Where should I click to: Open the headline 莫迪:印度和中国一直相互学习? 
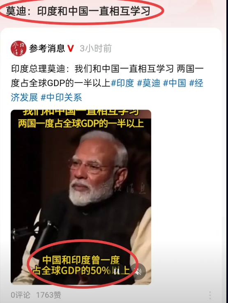coord(78,11)
